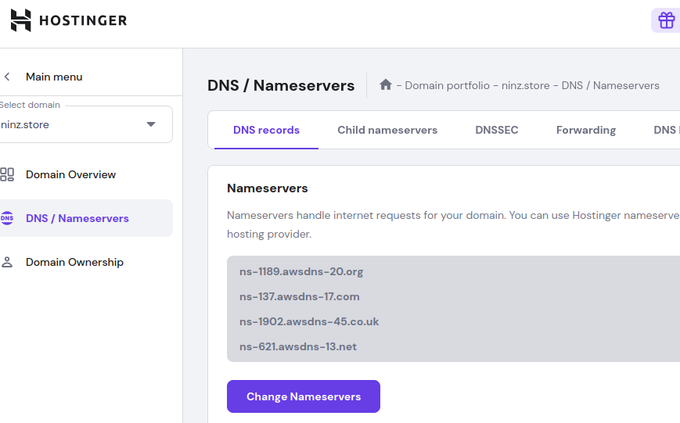Switch to the DNS records tab
Image resolution: width=680 pixels, height=423 pixels.
(266, 130)
